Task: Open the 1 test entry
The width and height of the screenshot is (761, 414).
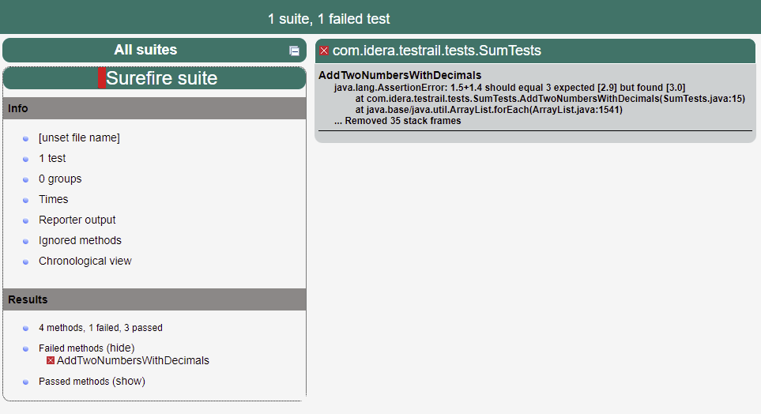Action: coord(52,159)
